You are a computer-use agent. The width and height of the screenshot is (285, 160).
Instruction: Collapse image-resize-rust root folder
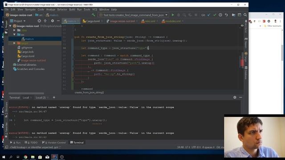pos(11,26)
